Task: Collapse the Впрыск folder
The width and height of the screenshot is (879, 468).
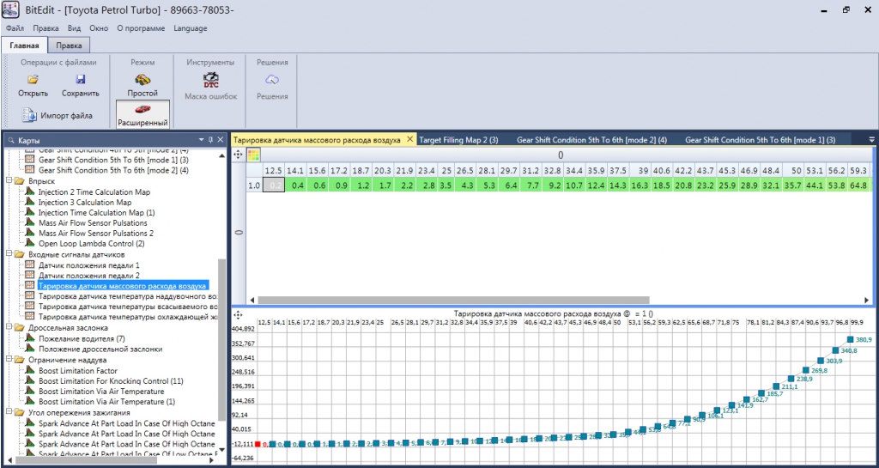Action: click(x=9, y=181)
